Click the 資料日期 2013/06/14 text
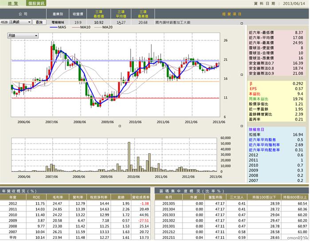 point(279,4)
